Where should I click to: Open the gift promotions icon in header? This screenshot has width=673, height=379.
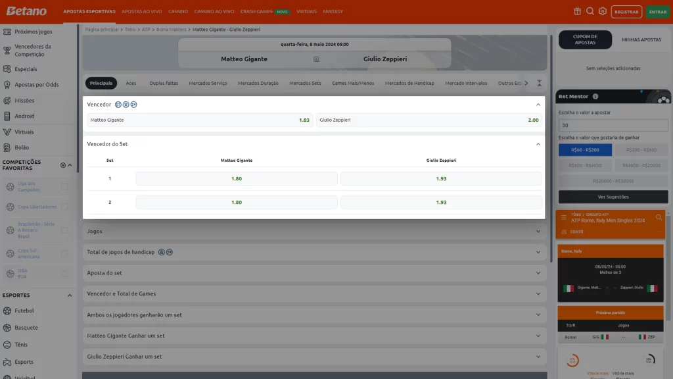577,12
